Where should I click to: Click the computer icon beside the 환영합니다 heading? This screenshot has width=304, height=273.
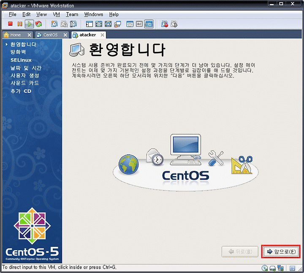coord(77,50)
